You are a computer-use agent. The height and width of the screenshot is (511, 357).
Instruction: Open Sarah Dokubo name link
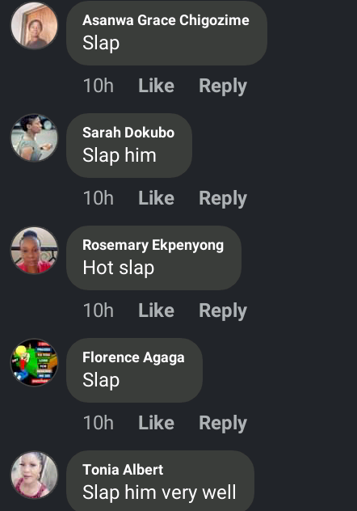[x=128, y=133]
